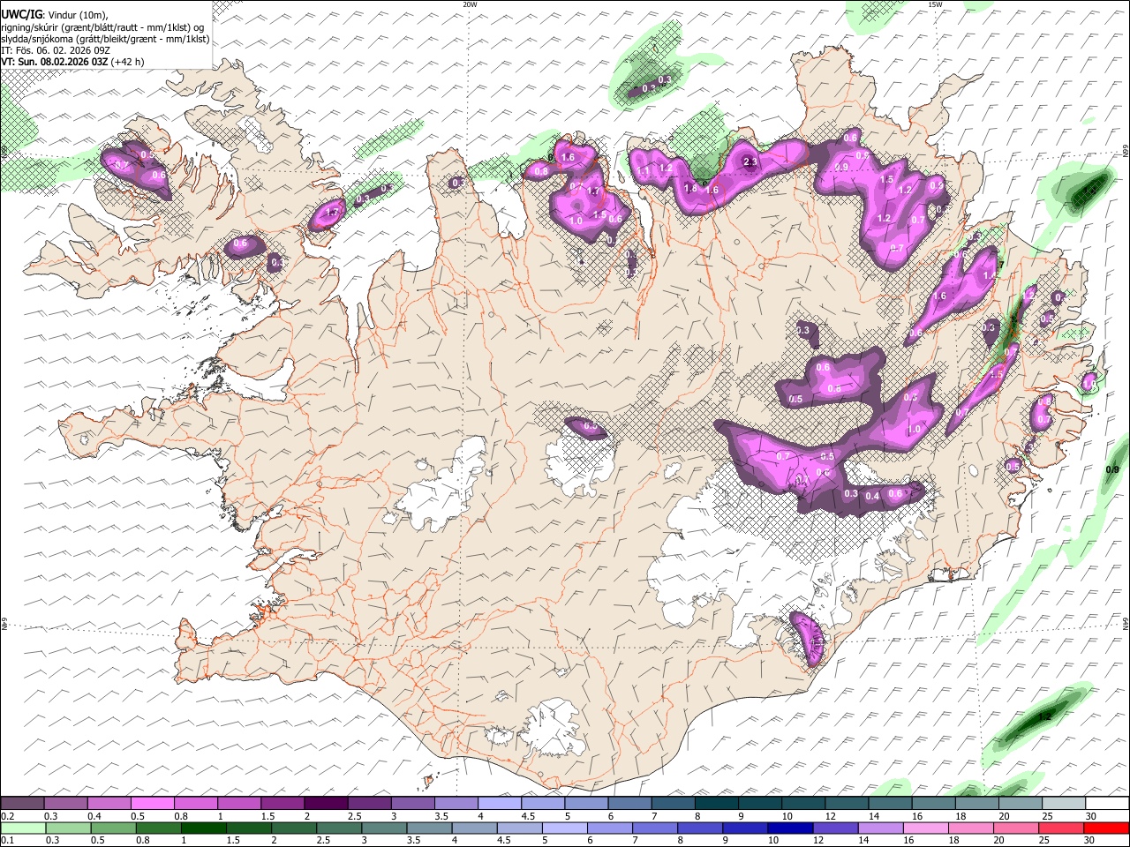Image resolution: width=1130 pixels, height=847 pixels.
Task: Select the bright red 30 swatch in lower row
Action: 1105,828
